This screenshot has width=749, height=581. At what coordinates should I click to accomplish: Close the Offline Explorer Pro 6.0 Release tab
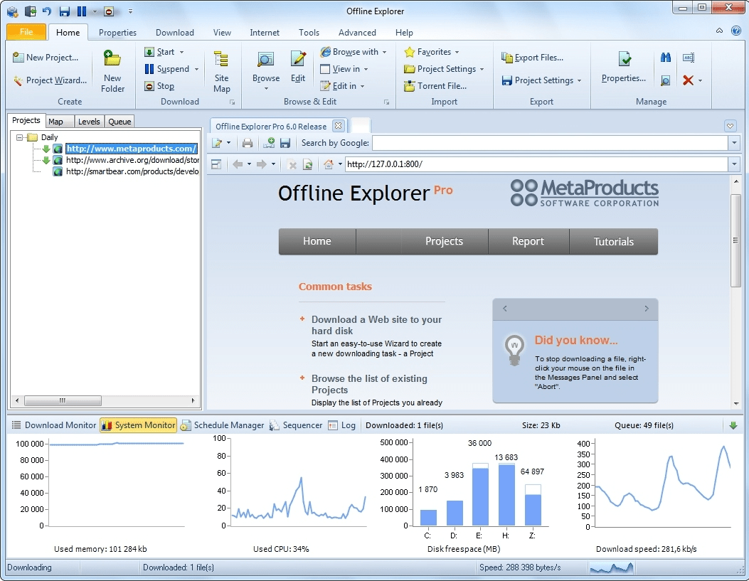point(338,126)
